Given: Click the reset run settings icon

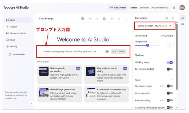Looking at the screenshot, I should tap(166, 18).
